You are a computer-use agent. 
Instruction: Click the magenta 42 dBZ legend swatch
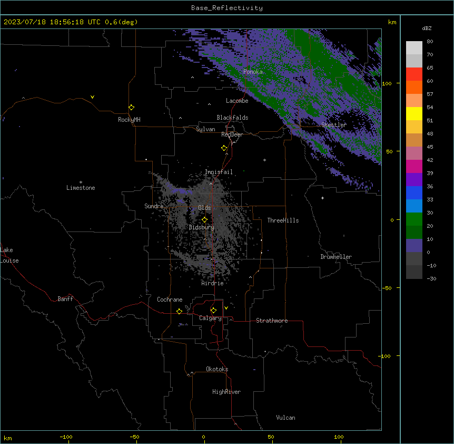click(414, 166)
